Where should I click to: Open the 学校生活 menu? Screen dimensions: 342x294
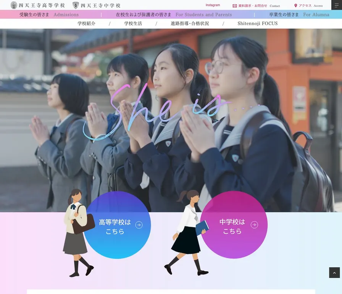point(133,23)
